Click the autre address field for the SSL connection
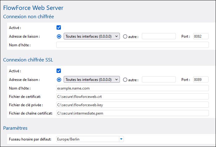This screenshot has height=147, width=216. click(x=159, y=79)
